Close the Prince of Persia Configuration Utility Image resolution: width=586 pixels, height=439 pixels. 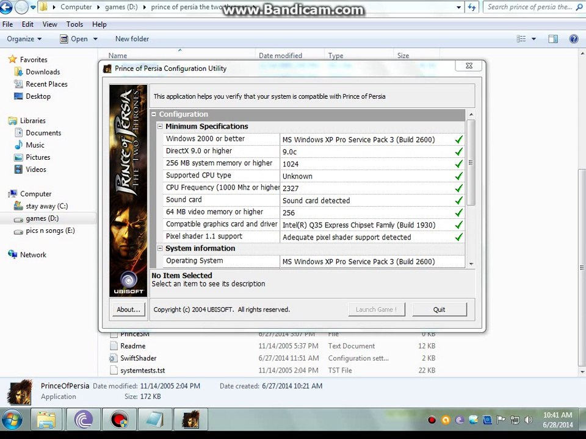(469, 66)
